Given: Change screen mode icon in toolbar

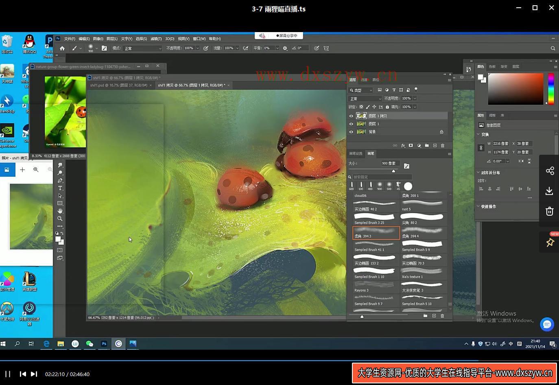Looking at the screenshot, I should tap(60, 258).
